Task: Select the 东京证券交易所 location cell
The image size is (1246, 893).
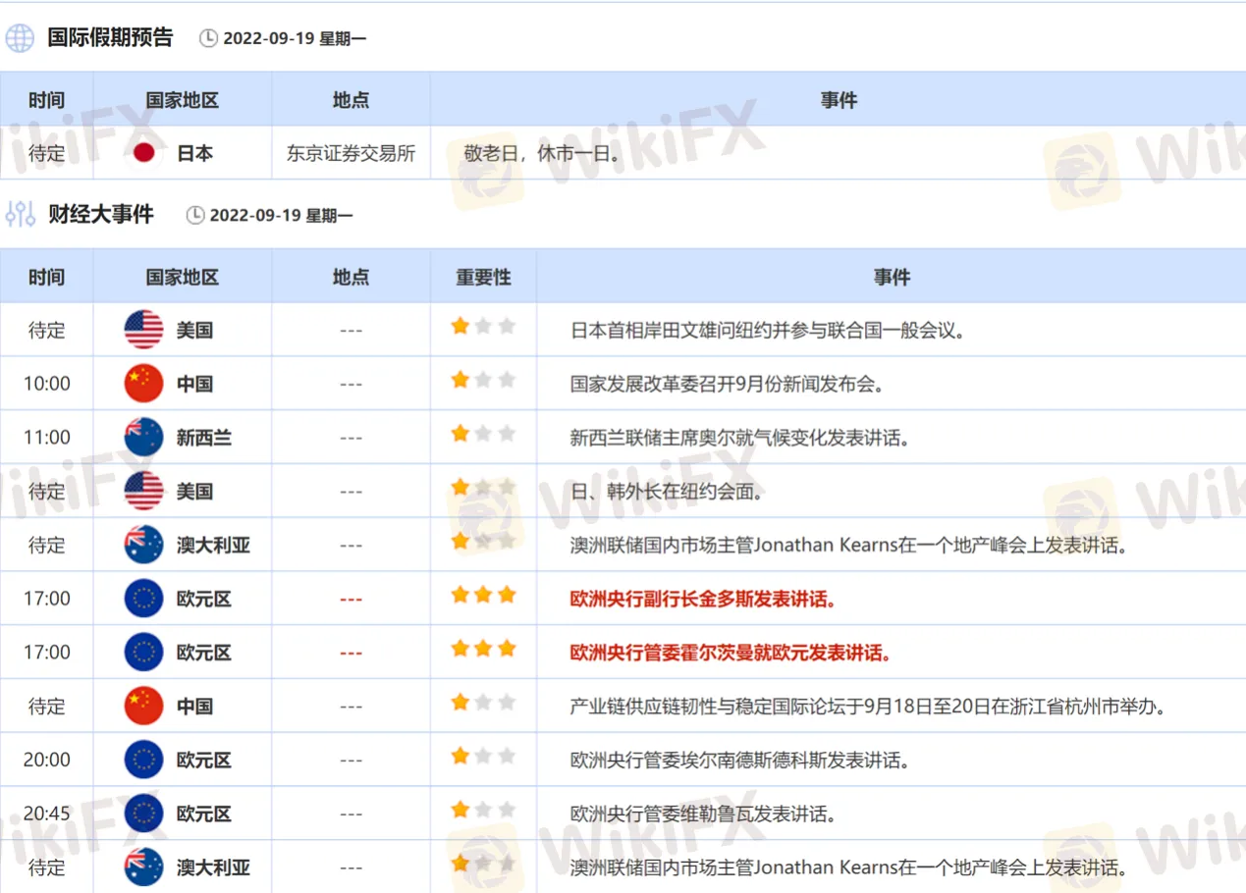Action: (351, 153)
